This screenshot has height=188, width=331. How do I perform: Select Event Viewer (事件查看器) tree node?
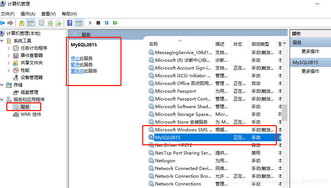[32, 56]
